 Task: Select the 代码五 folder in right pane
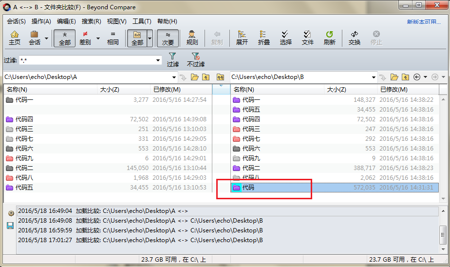335,110
